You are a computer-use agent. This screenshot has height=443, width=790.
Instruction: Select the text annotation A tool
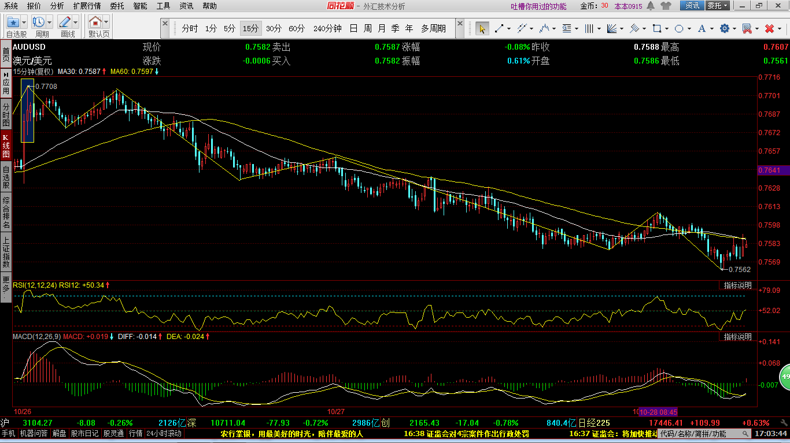702,28
